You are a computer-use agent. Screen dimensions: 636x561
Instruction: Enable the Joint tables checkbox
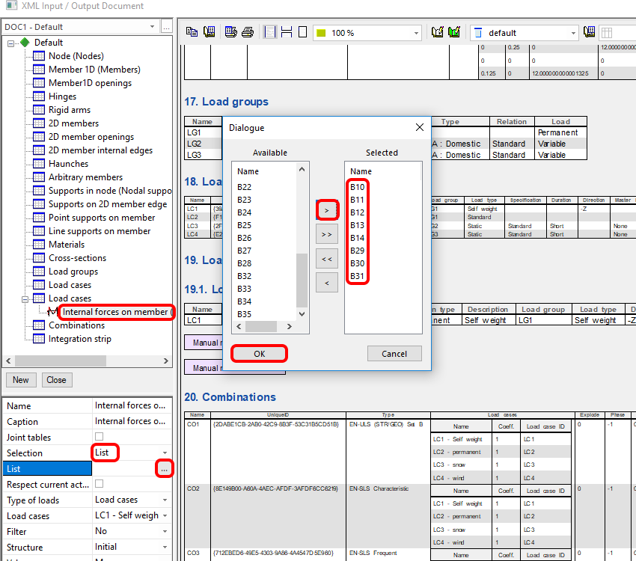click(x=99, y=437)
